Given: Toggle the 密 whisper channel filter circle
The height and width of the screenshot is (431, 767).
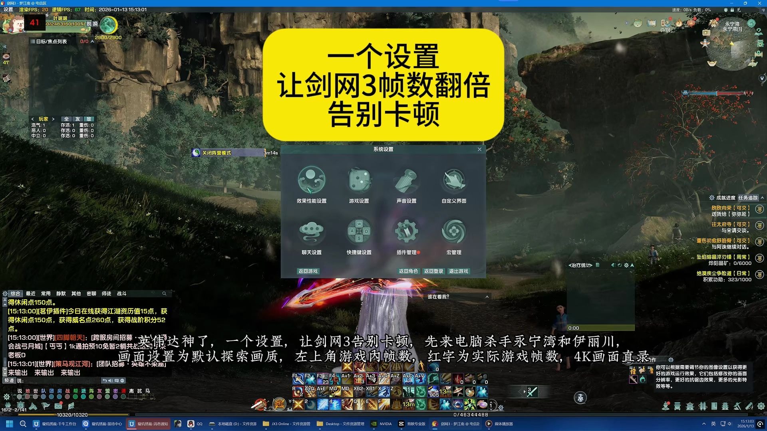Looking at the screenshot, I should point(115,397).
